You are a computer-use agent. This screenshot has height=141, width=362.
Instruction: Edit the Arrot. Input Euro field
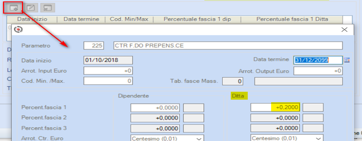108,71
